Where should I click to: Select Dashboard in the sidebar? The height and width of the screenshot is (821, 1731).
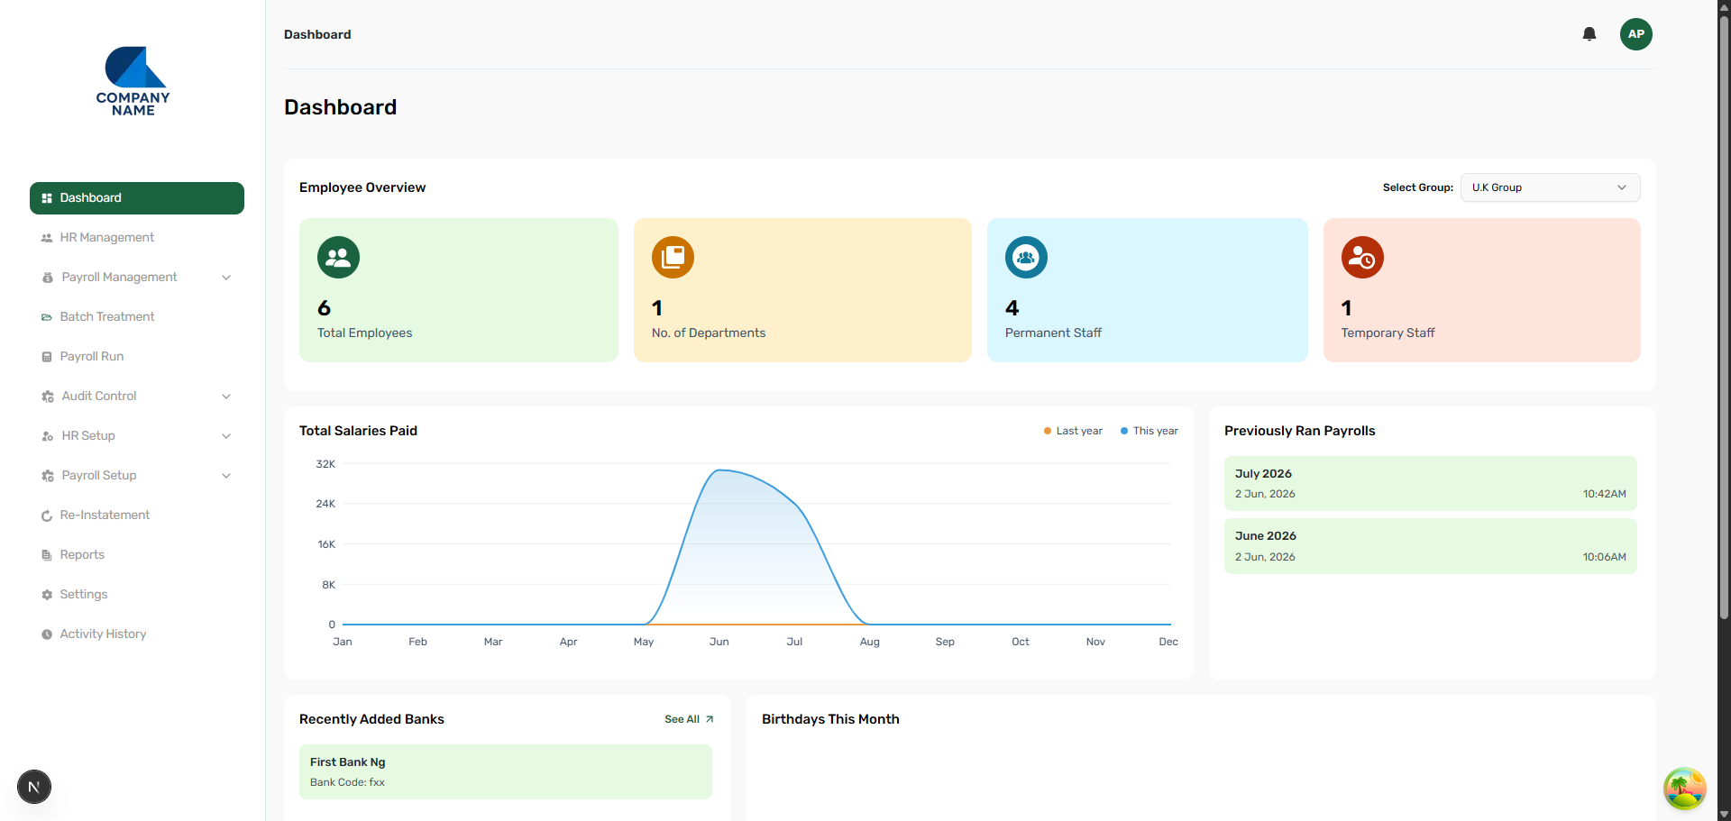pos(137,198)
